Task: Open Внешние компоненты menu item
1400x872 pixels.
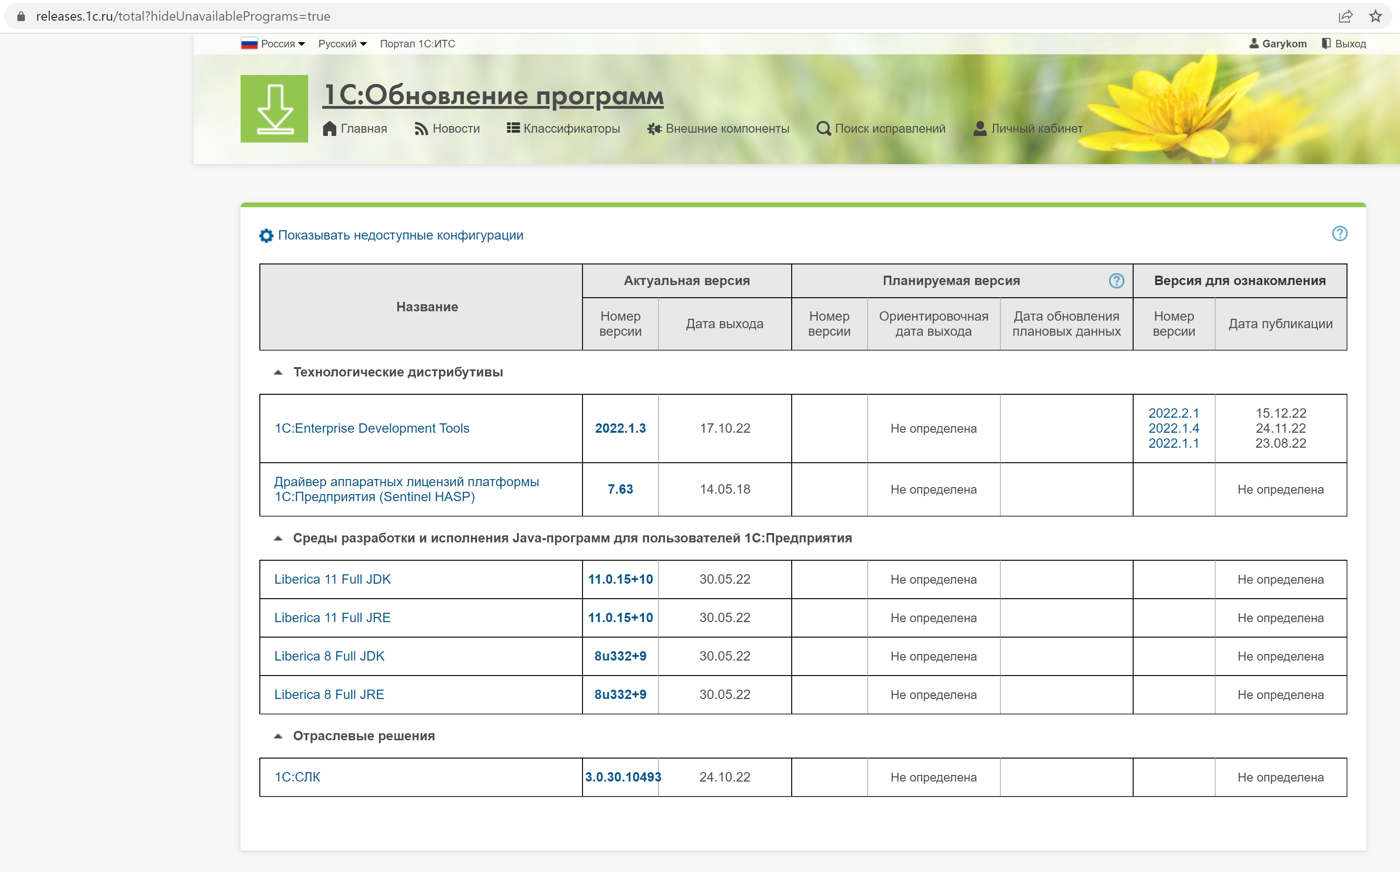Action: pos(718,128)
